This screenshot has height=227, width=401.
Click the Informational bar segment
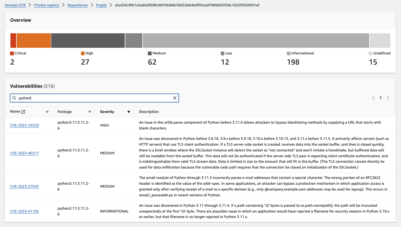256,41
